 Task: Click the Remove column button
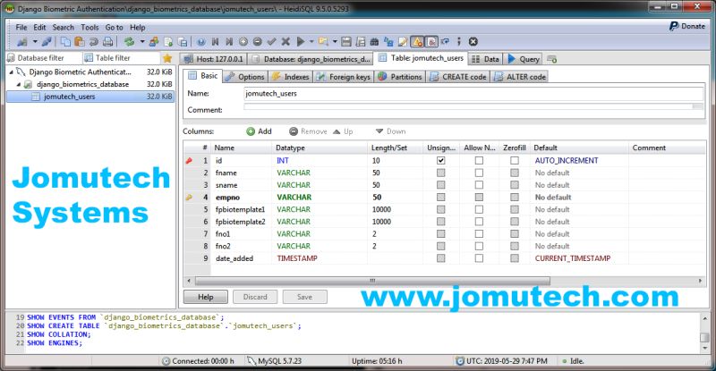[x=308, y=131]
